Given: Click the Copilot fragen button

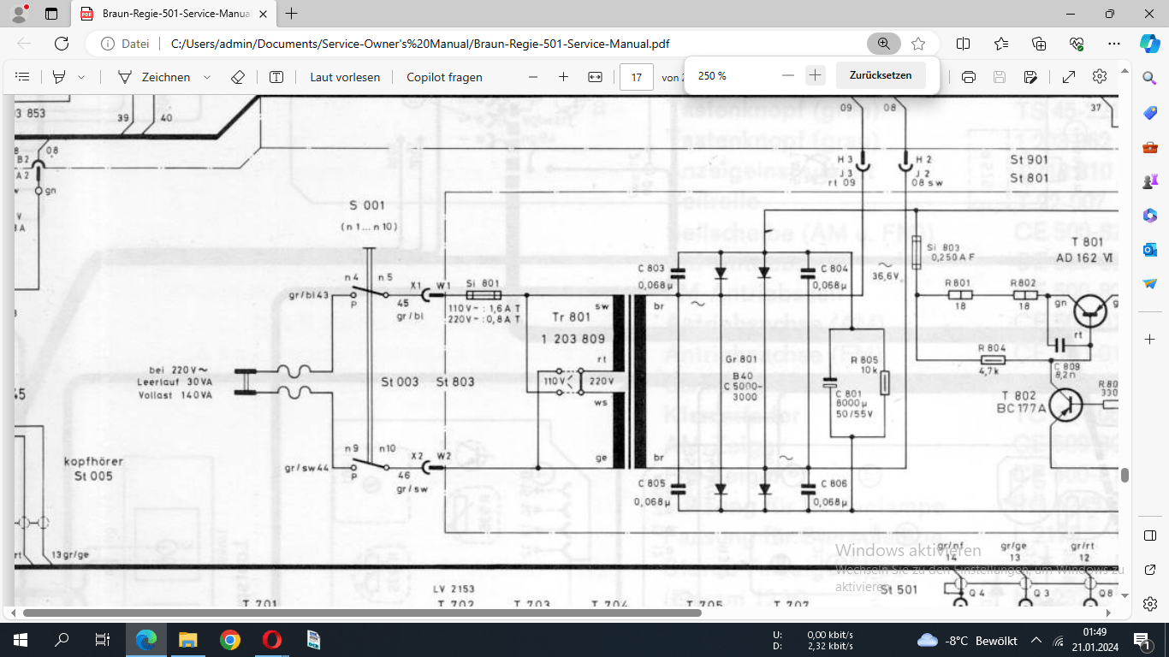Looking at the screenshot, I should click(444, 77).
